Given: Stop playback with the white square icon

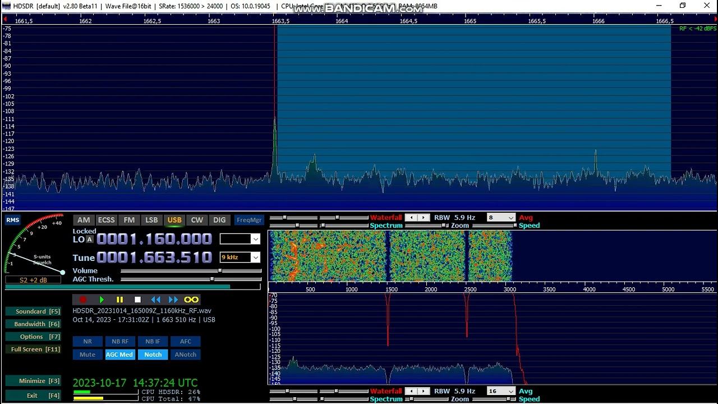Looking at the screenshot, I should click(x=137, y=300).
